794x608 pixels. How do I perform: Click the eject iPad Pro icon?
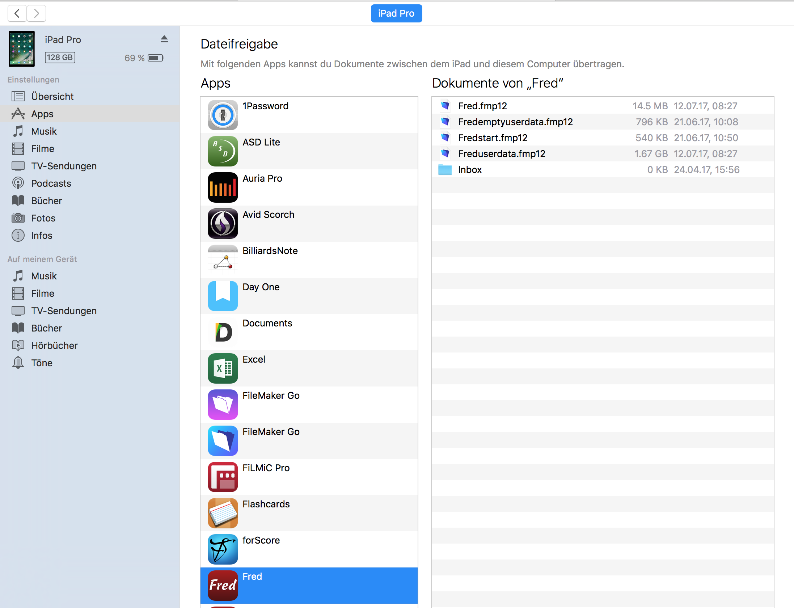coord(164,39)
